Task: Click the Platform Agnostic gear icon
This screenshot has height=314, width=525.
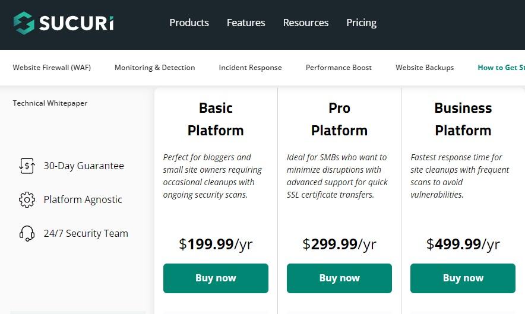Action: tap(27, 200)
